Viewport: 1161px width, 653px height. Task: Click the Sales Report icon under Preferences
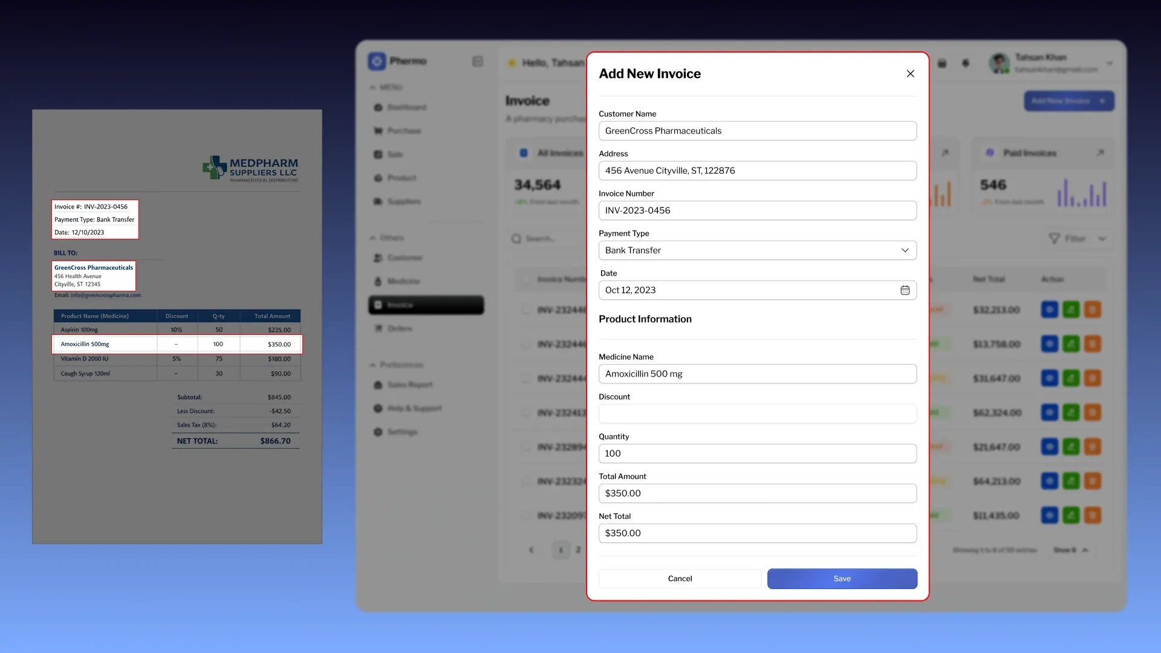point(377,385)
